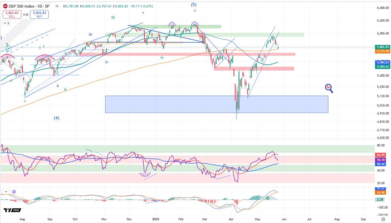Click the S&P 500 red logo icon
The height and width of the screenshot is (223, 391).
click(5, 6)
